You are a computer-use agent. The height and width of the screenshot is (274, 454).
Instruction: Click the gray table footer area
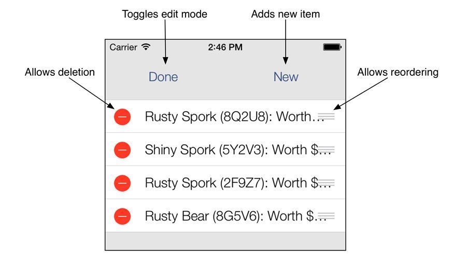[225, 241]
